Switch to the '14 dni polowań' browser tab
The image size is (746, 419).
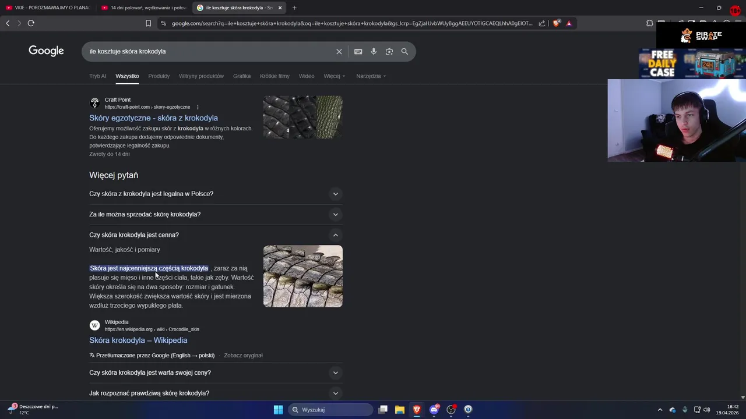pos(143,8)
